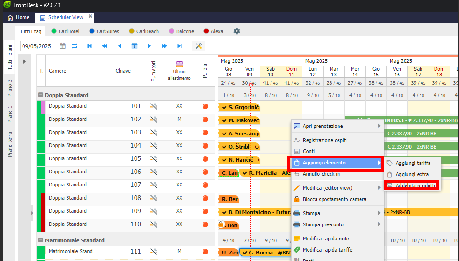Open scheduler tools wrench icon
459x261 pixels.
click(198, 46)
